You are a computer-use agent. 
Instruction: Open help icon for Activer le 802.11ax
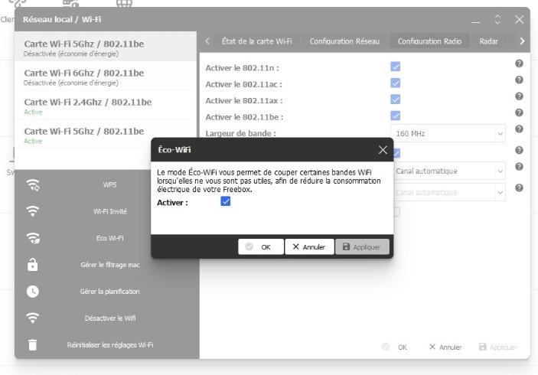(519, 96)
